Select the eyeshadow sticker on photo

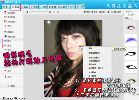[x=82, y=46]
